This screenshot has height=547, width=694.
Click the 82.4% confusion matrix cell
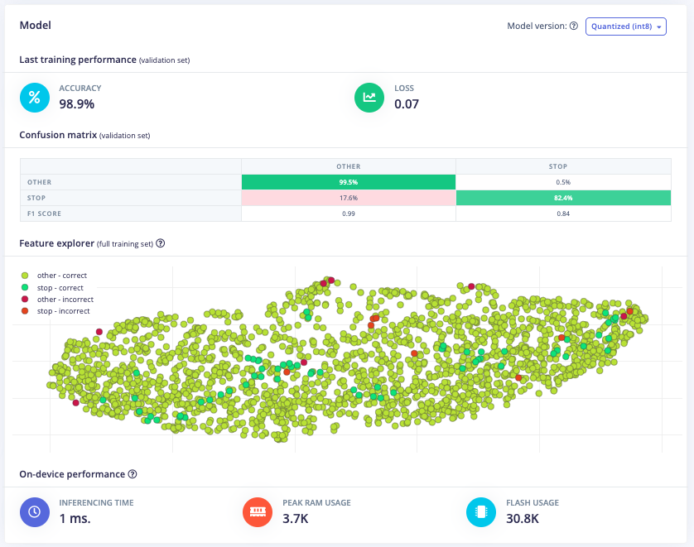[563, 198]
